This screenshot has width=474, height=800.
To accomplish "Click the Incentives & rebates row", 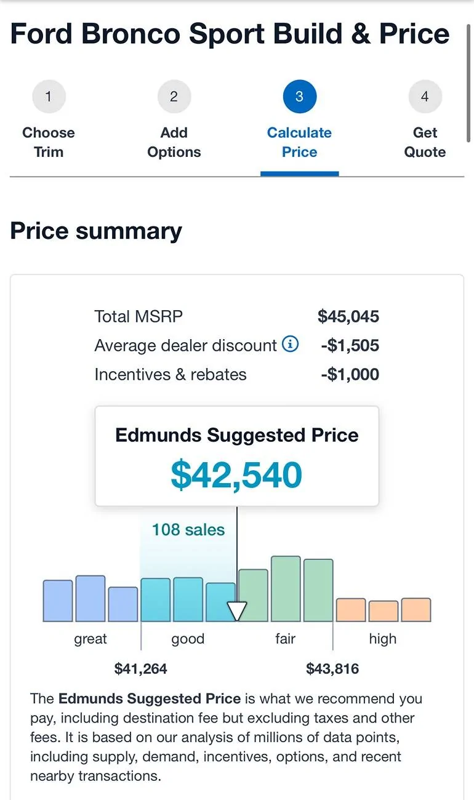I will tap(237, 374).
